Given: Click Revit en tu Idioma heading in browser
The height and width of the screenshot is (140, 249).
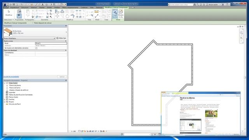Looking at the screenshot, I should (x=187, y=98).
